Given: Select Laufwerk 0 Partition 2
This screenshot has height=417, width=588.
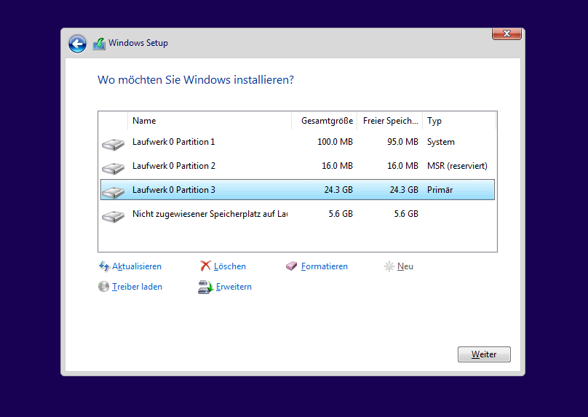Looking at the screenshot, I should [x=298, y=166].
